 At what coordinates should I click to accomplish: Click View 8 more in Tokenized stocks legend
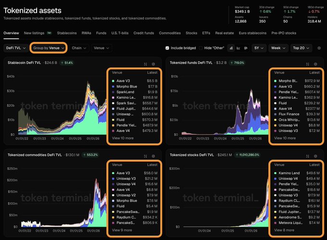tap(284, 230)
